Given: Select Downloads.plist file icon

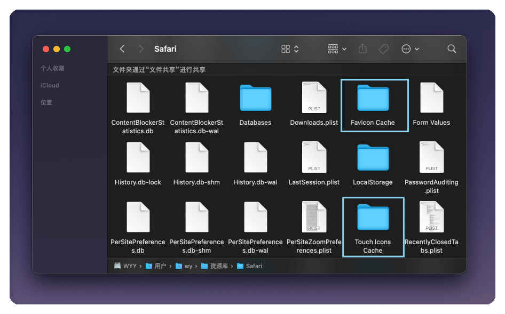Looking at the screenshot, I should tap(314, 98).
